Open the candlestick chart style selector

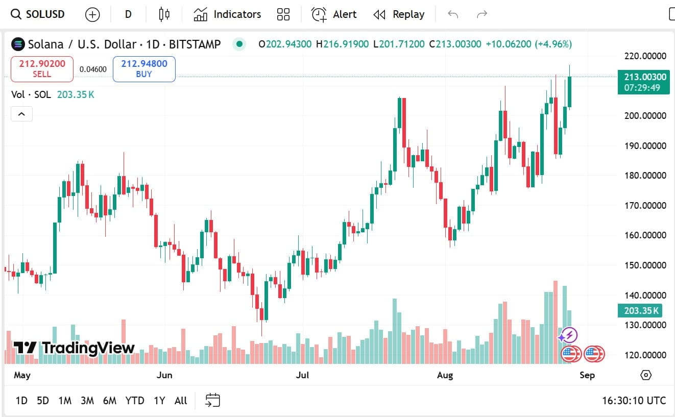click(x=164, y=14)
